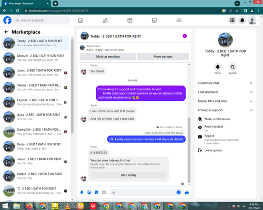Open the Friends icon in top navigation

(105, 20)
